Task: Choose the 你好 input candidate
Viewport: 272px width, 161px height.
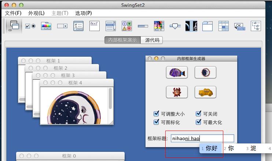Action: (211, 148)
